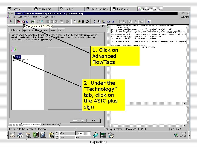Click the LS logo icon at toolbar start
The height and width of the screenshot is (148, 197).
click(x=11, y=22)
